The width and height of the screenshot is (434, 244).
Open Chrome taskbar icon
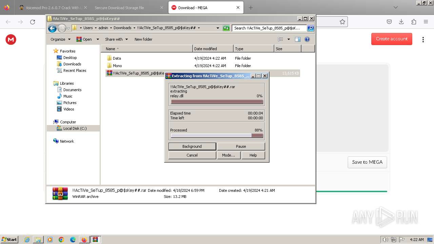(61, 240)
